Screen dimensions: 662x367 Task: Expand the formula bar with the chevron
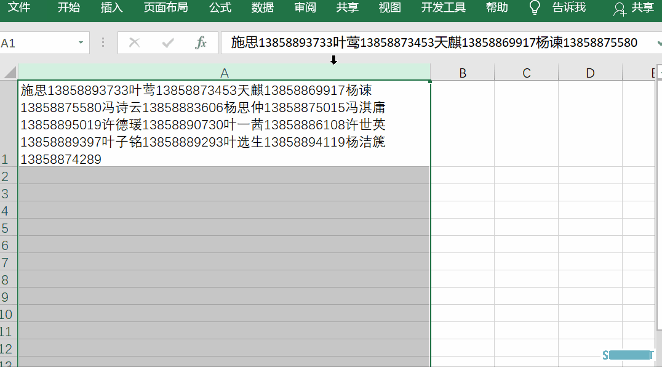pyautogui.click(x=659, y=42)
